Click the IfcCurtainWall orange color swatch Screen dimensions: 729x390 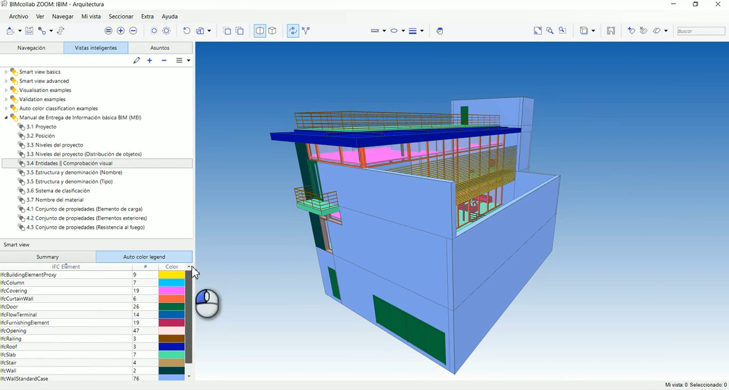[x=171, y=299]
